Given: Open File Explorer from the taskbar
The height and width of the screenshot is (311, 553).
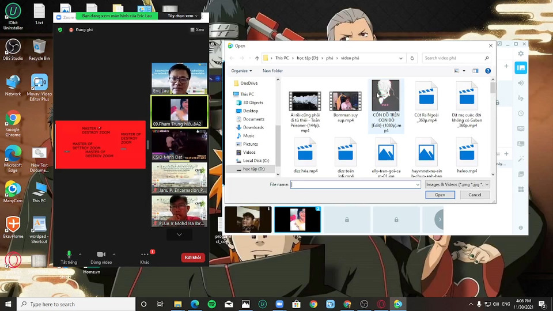Looking at the screenshot, I should click(178, 304).
